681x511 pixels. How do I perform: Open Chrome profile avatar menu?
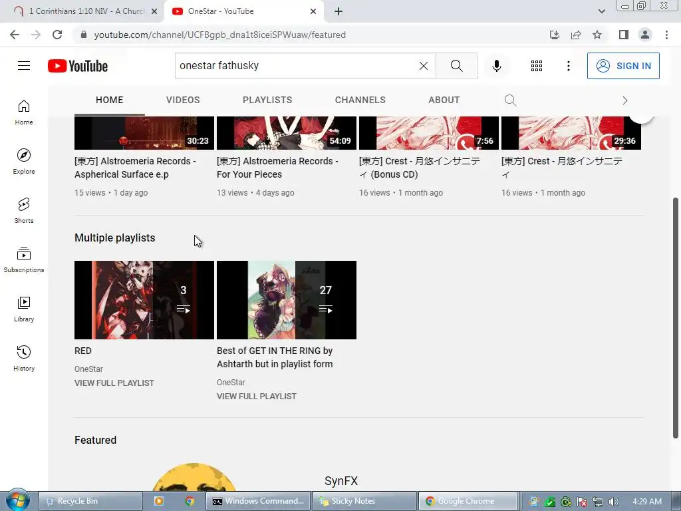[x=645, y=35]
